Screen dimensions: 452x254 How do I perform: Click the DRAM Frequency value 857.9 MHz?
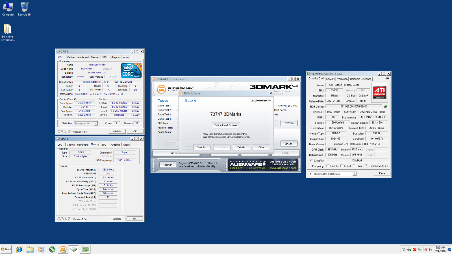coord(108,170)
